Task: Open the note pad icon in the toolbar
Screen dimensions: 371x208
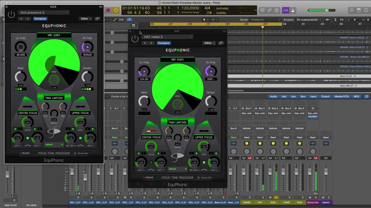Action: pyautogui.click(x=359, y=10)
